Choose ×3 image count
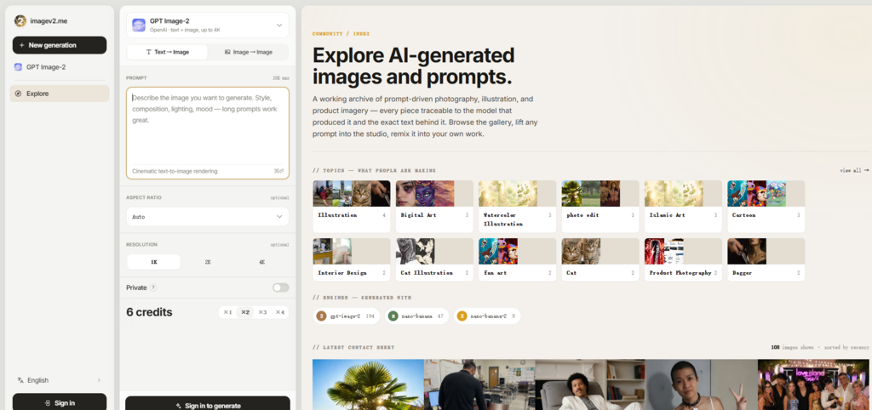The width and height of the screenshot is (872, 410). click(x=262, y=312)
